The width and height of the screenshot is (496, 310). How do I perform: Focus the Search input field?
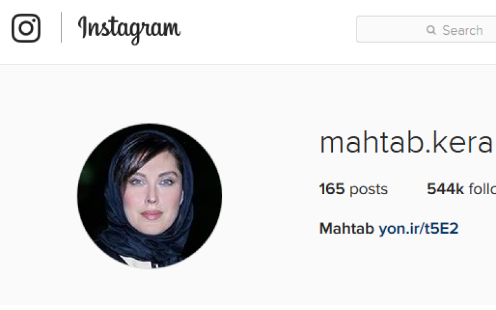pos(426,29)
